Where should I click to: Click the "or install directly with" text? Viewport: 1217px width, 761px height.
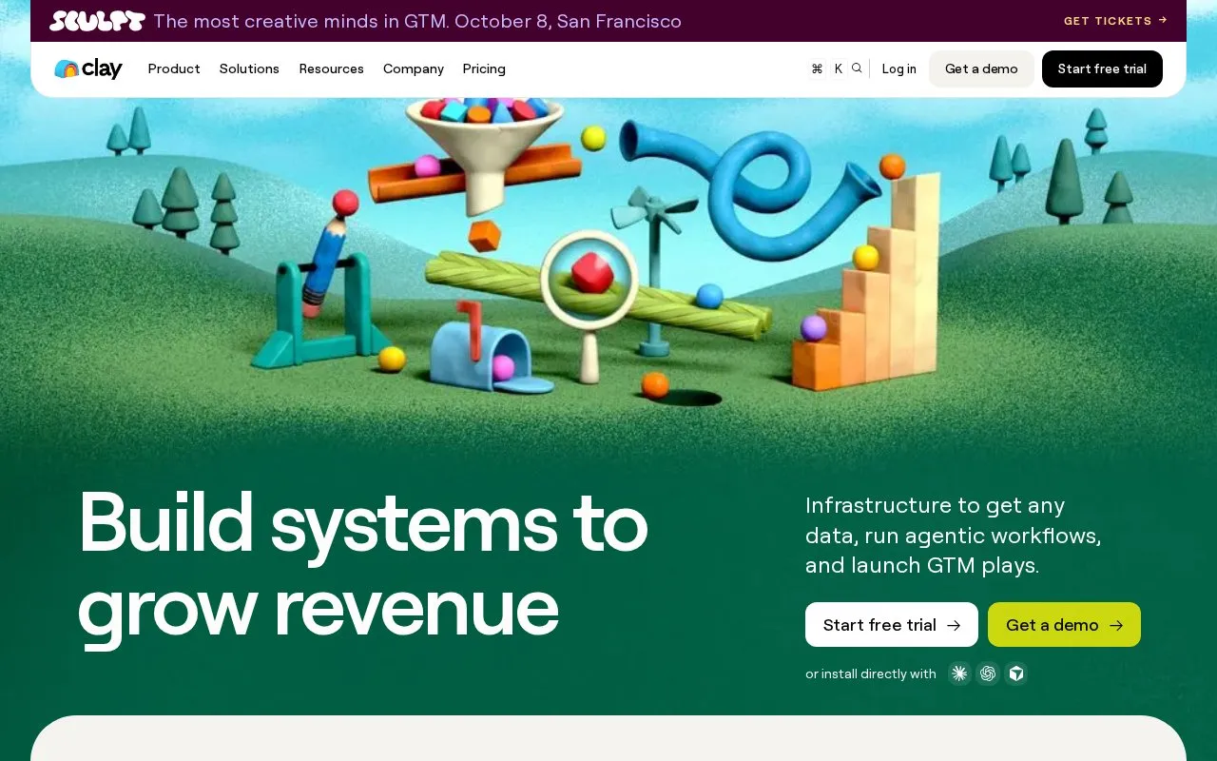[871, 673]
